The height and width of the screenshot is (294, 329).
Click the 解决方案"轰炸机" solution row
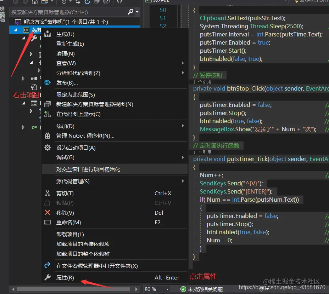tap(75, 22)
